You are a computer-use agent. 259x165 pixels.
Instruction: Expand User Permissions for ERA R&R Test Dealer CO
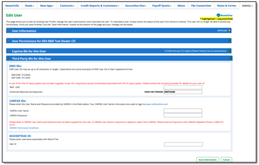point(8,40)
